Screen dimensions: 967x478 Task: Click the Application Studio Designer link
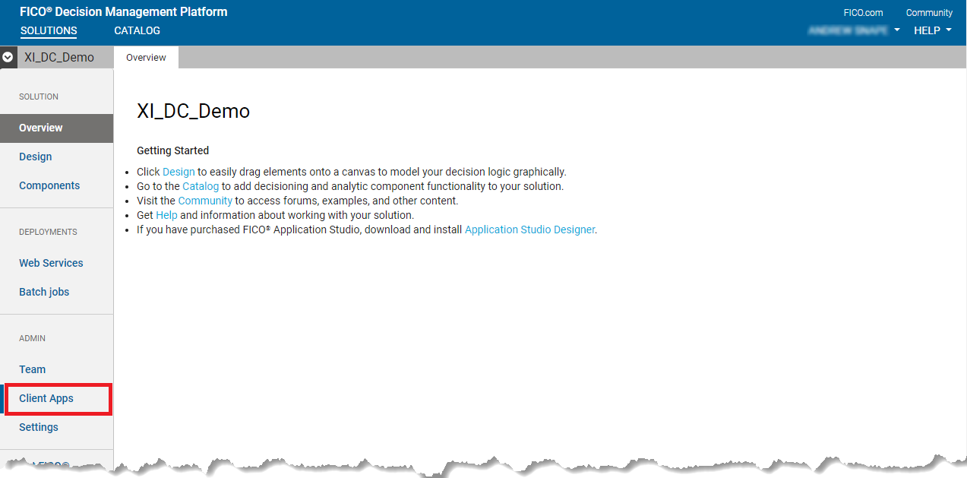point(529,230)
